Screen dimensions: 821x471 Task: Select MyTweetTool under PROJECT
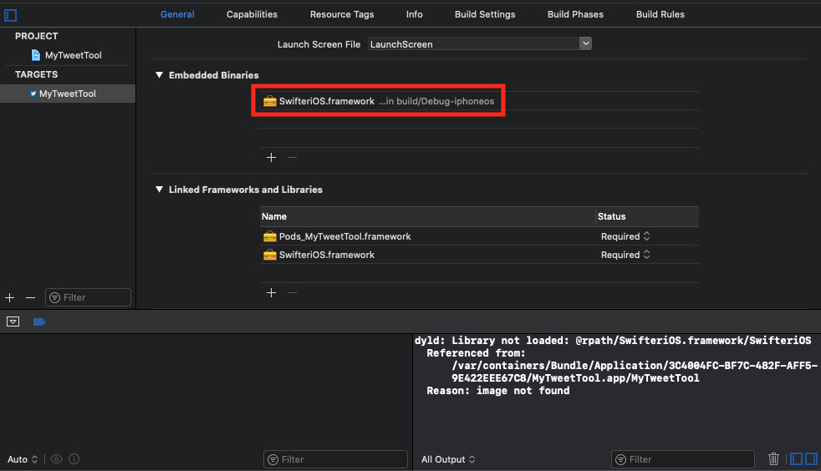pos(73,55)
